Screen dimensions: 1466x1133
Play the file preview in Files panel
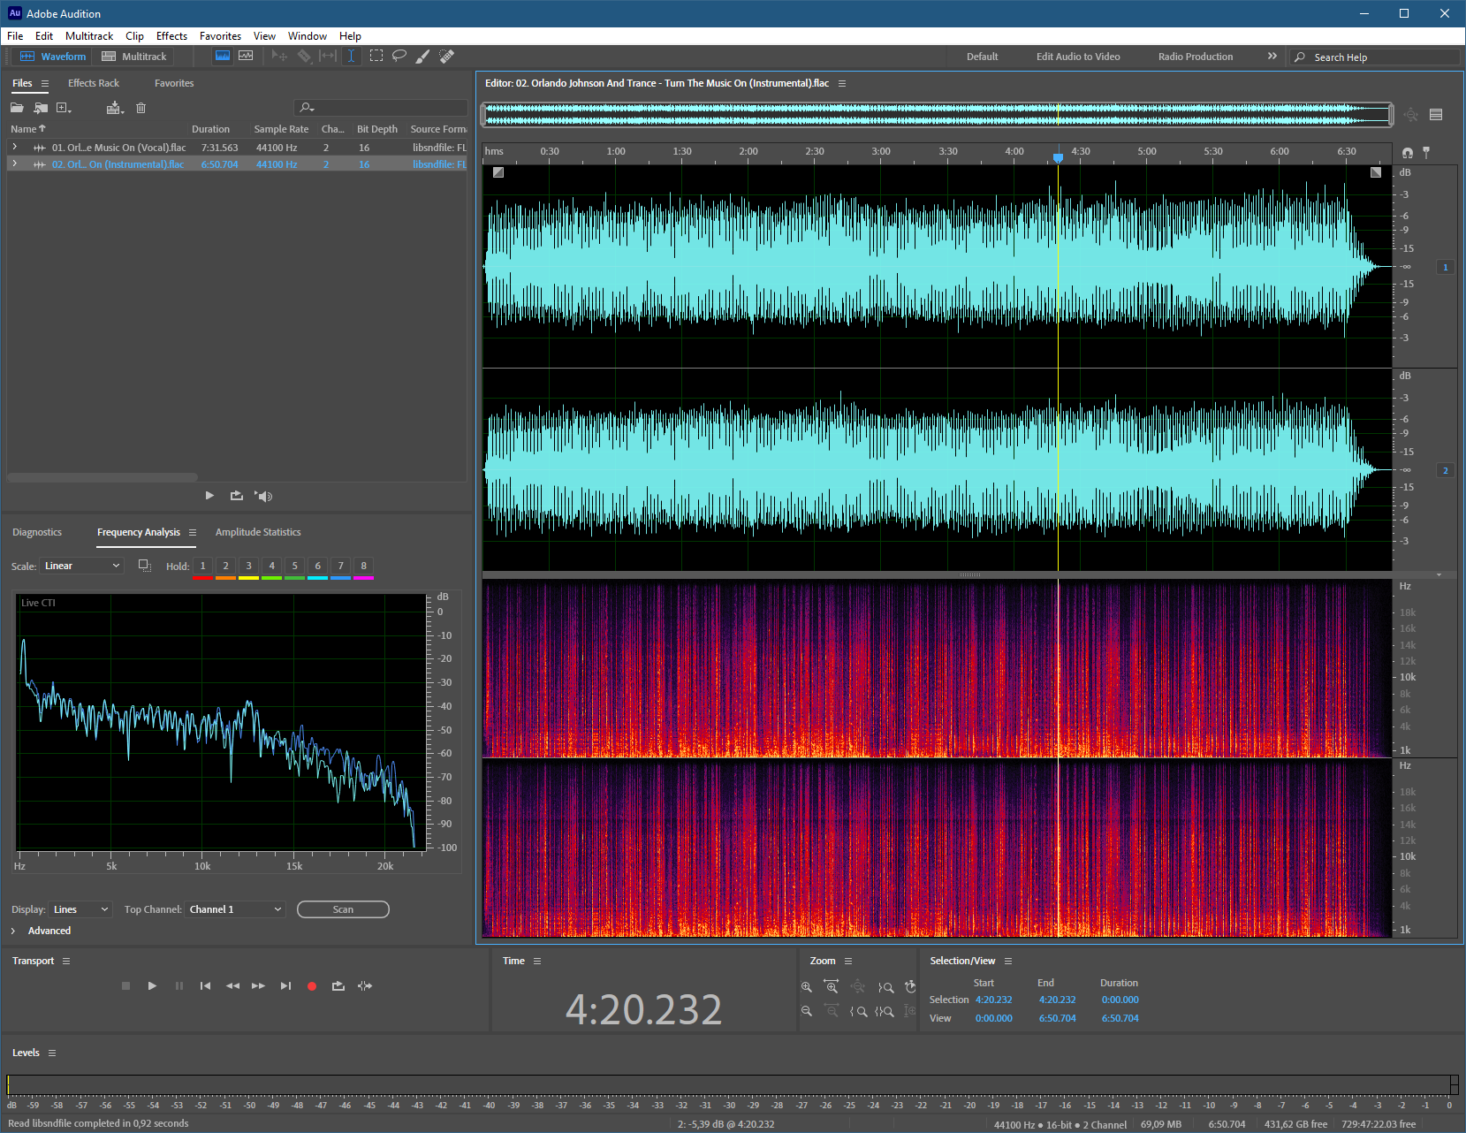tap(209, 496)
